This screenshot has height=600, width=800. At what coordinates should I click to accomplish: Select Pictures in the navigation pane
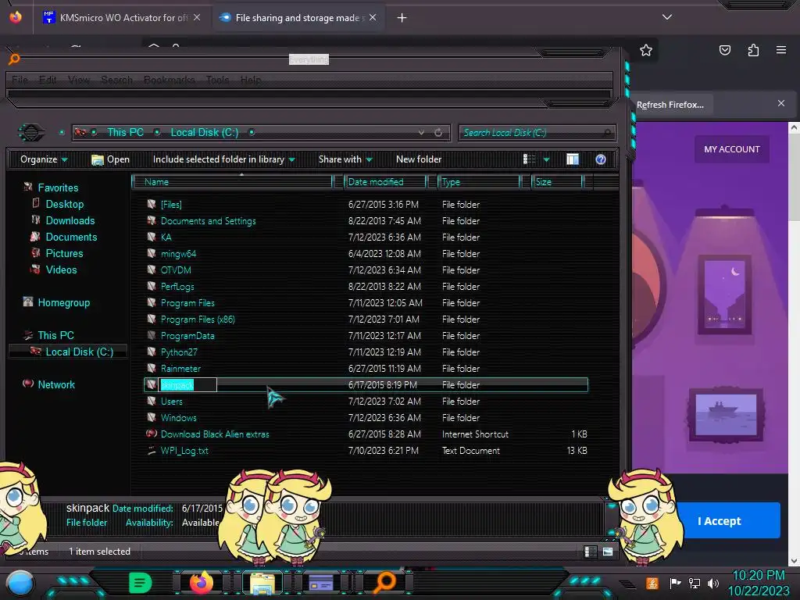pos(64,253)
